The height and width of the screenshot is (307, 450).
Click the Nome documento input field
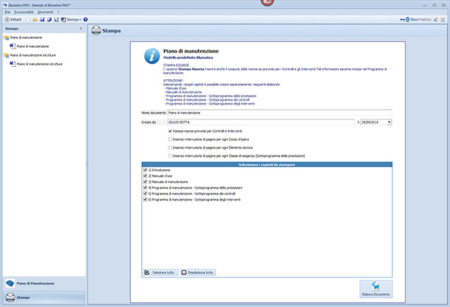280,113
